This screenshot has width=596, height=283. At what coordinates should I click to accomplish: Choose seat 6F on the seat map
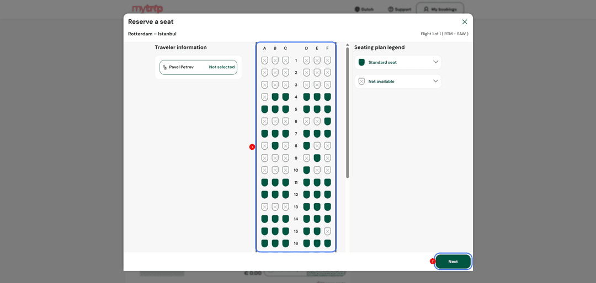coord(327,121)
